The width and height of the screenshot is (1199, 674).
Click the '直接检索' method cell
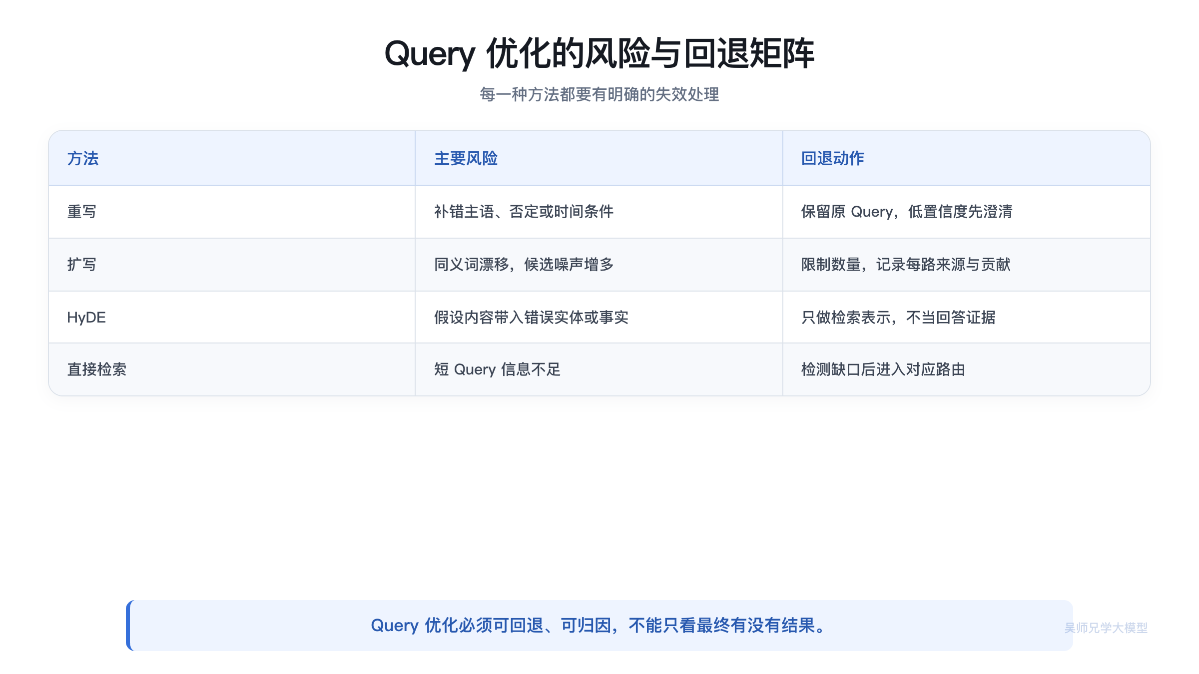click(232, 369)
